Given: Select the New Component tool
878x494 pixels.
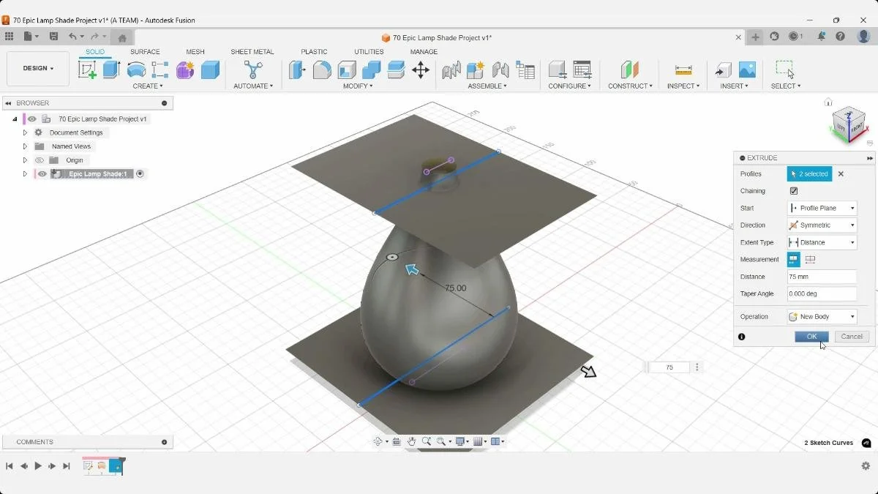Looking at the screenshot, I should pyautogui.click(x=476, y=70).
